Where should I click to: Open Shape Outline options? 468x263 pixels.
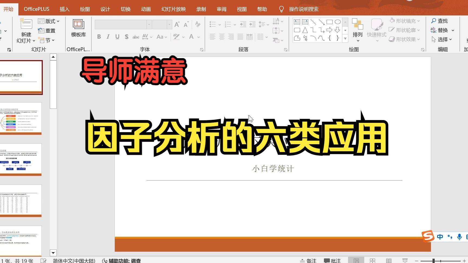(405, 30)
